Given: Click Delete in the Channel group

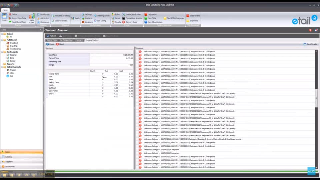Looking at the screenshot, I should pos(13,14).
